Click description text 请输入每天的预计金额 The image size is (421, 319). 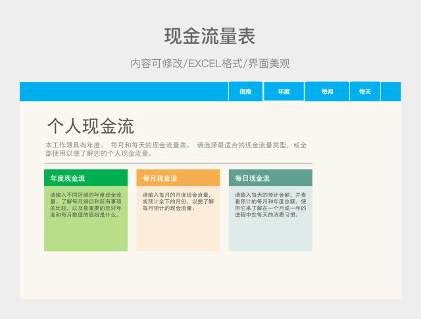click(x=270, y=205)
